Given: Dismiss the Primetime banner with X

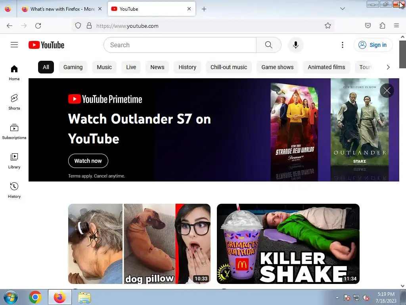Looking at the screenshot, I should [387, 91].
